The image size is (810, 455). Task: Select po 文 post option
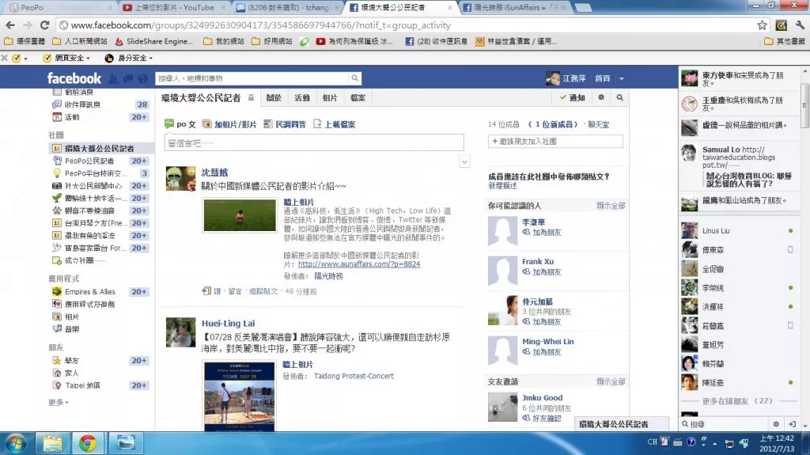point(180,124)
